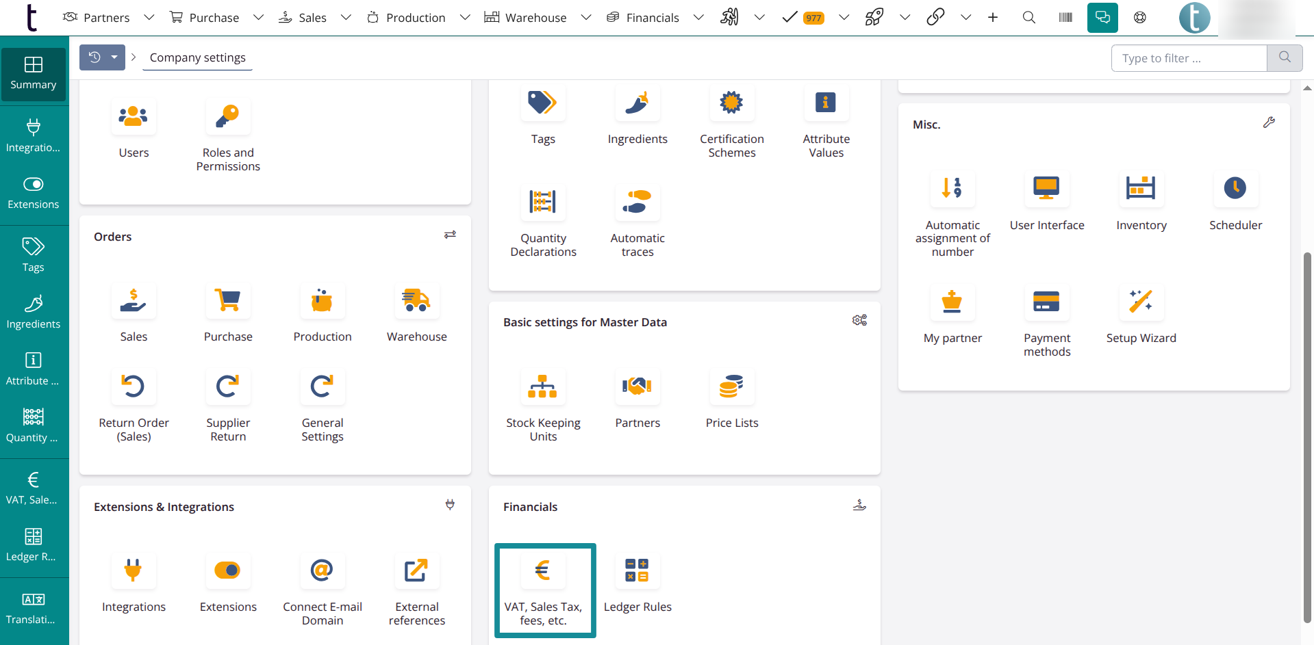Click the vertical page scrollbar

[x=1306, y=438]
